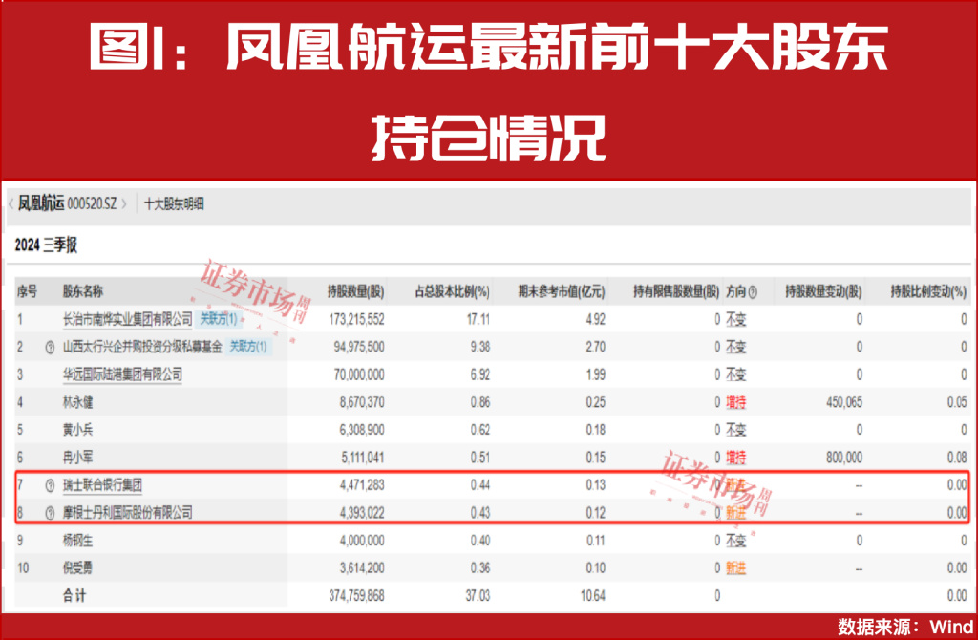Click 持有限售股数量(股) column header
The height and width of the screenshot is (640, 978).
coord(676,291)
